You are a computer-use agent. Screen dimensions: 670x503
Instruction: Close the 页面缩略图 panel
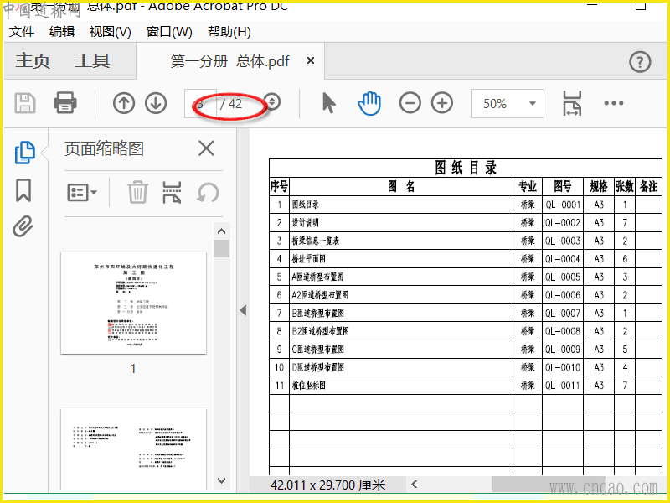click(x=206, y=149)
